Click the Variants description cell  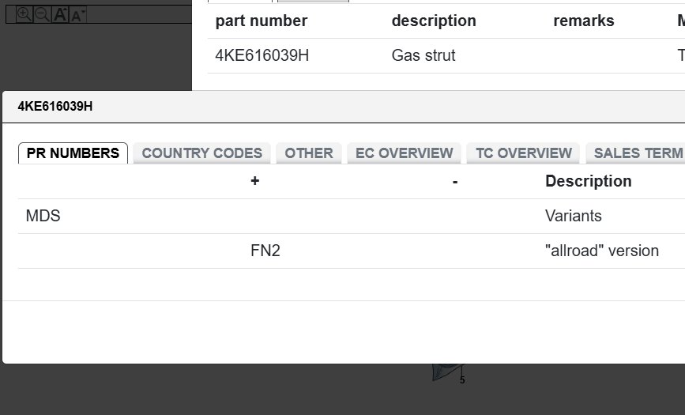tap(573, 216)
